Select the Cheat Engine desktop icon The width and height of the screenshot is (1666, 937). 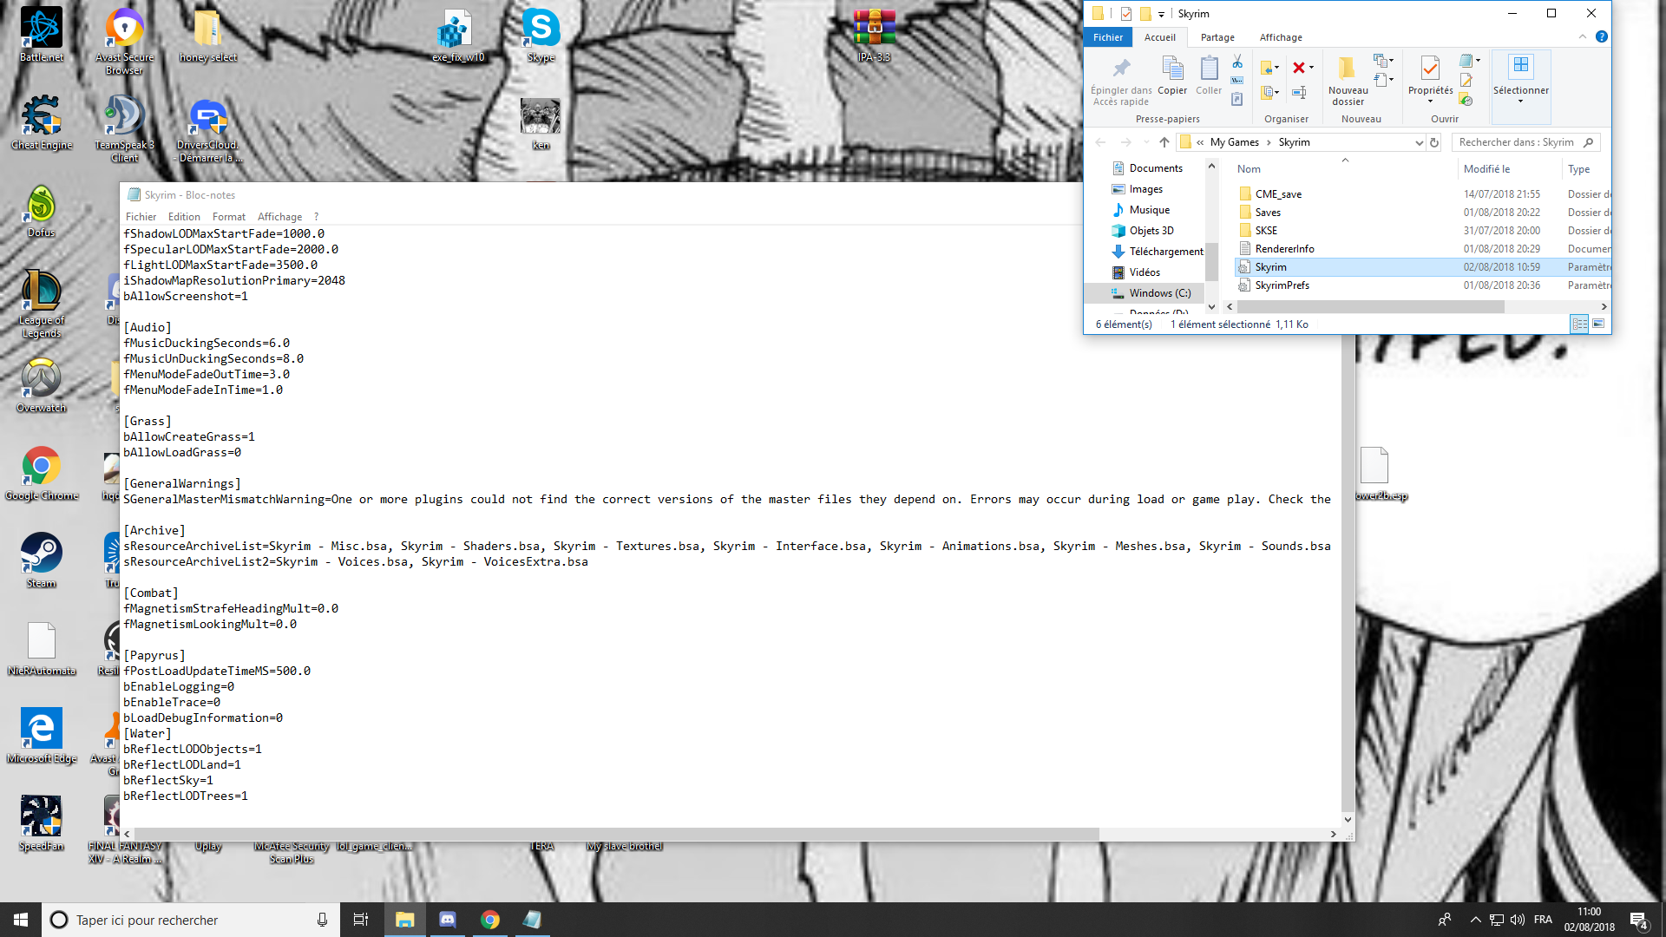pos(42,122)
